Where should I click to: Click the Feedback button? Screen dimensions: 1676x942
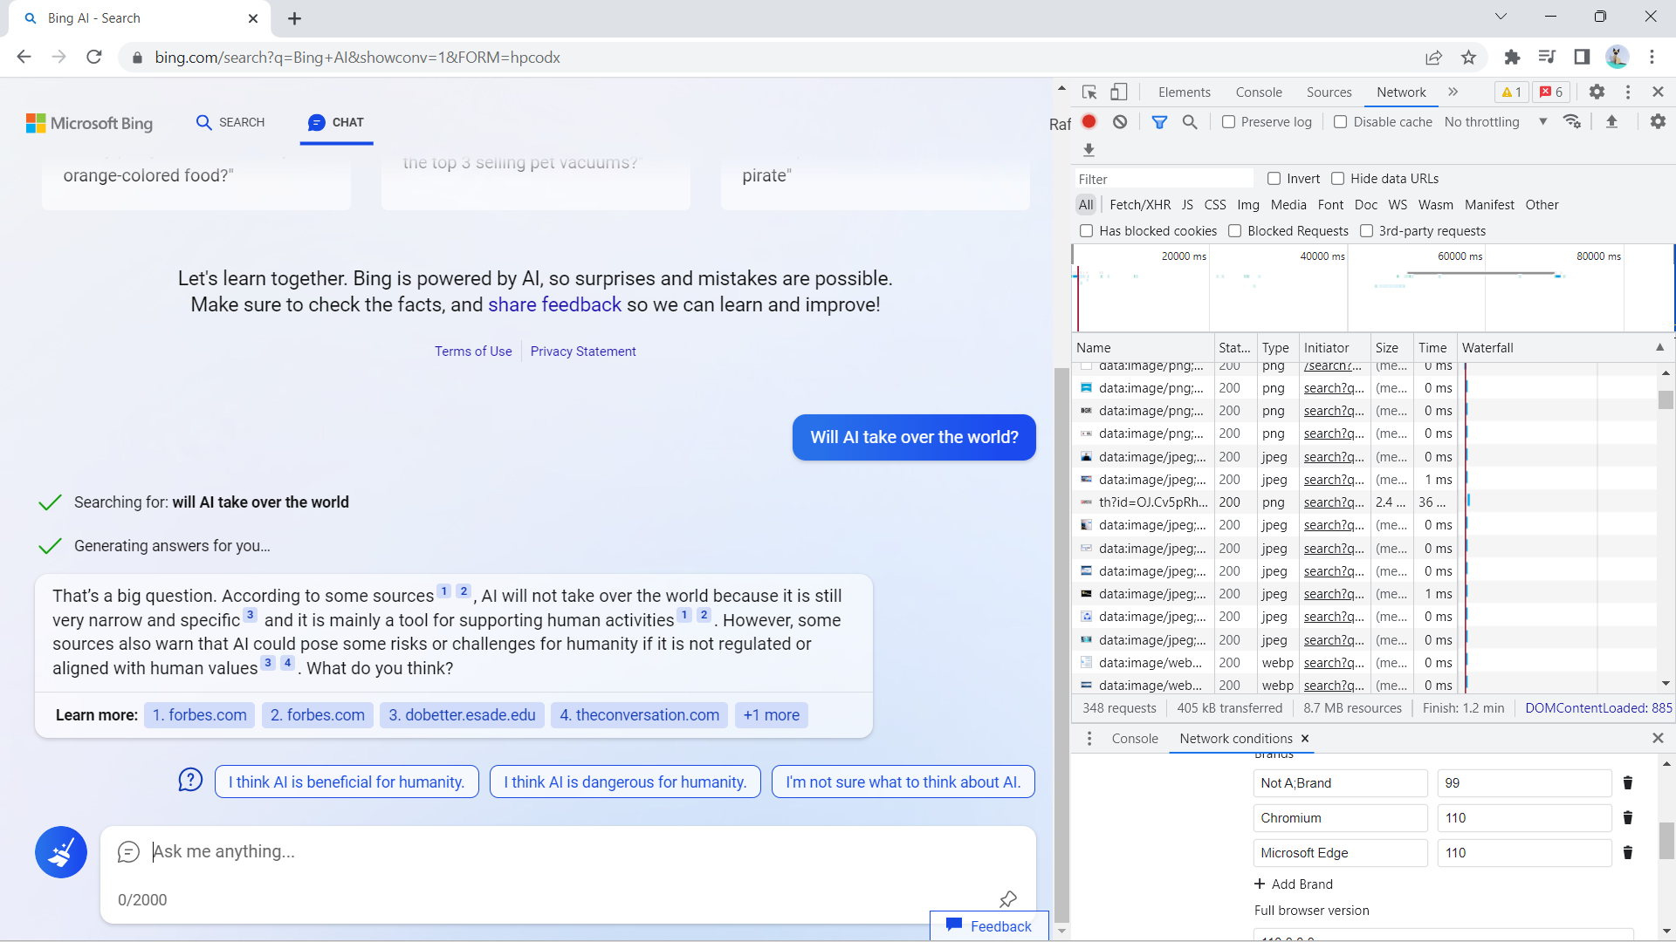(989, 926)
